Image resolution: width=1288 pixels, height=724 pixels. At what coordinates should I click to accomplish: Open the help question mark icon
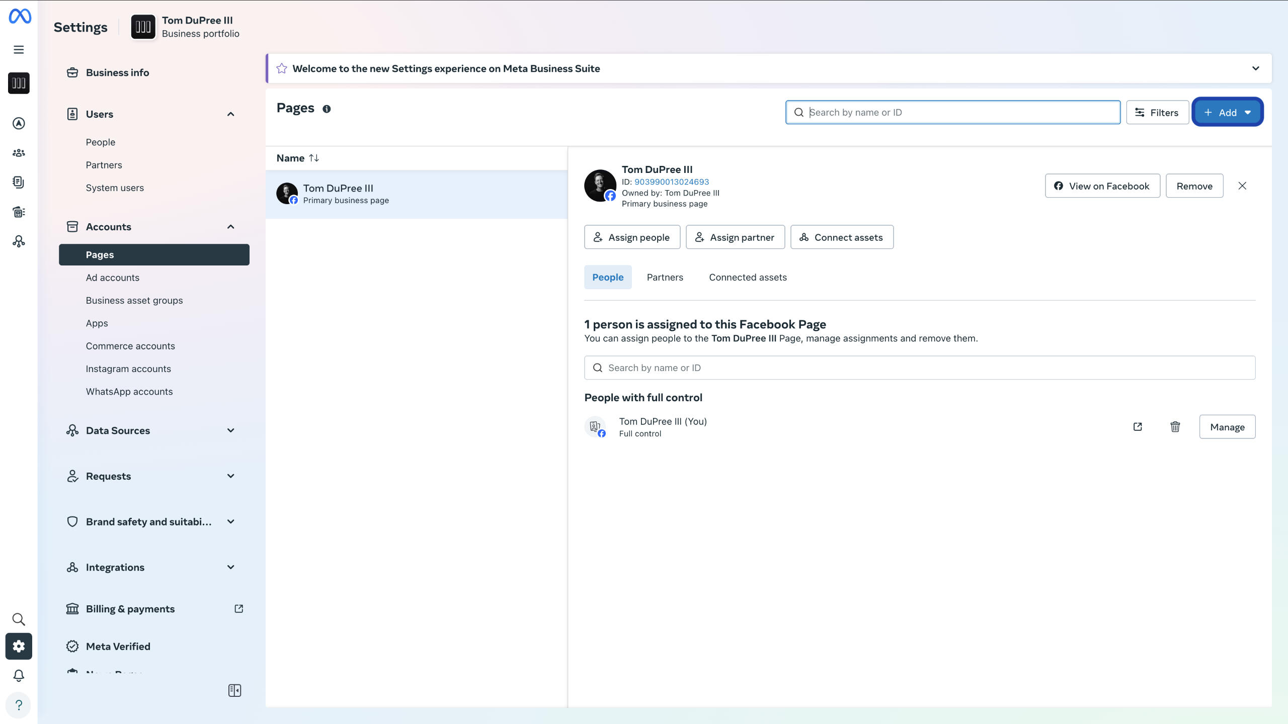[x=19, y=705]
